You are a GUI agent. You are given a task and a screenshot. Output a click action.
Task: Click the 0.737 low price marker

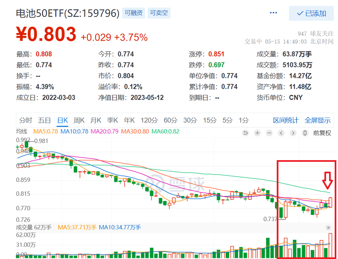(x=270, y=219)
